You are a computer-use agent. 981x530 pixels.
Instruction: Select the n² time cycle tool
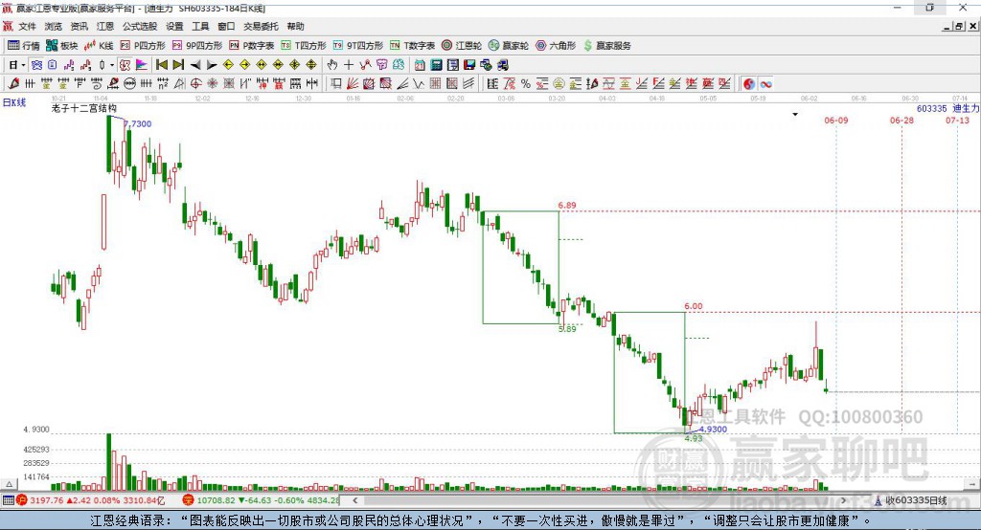tap(163, 84)
